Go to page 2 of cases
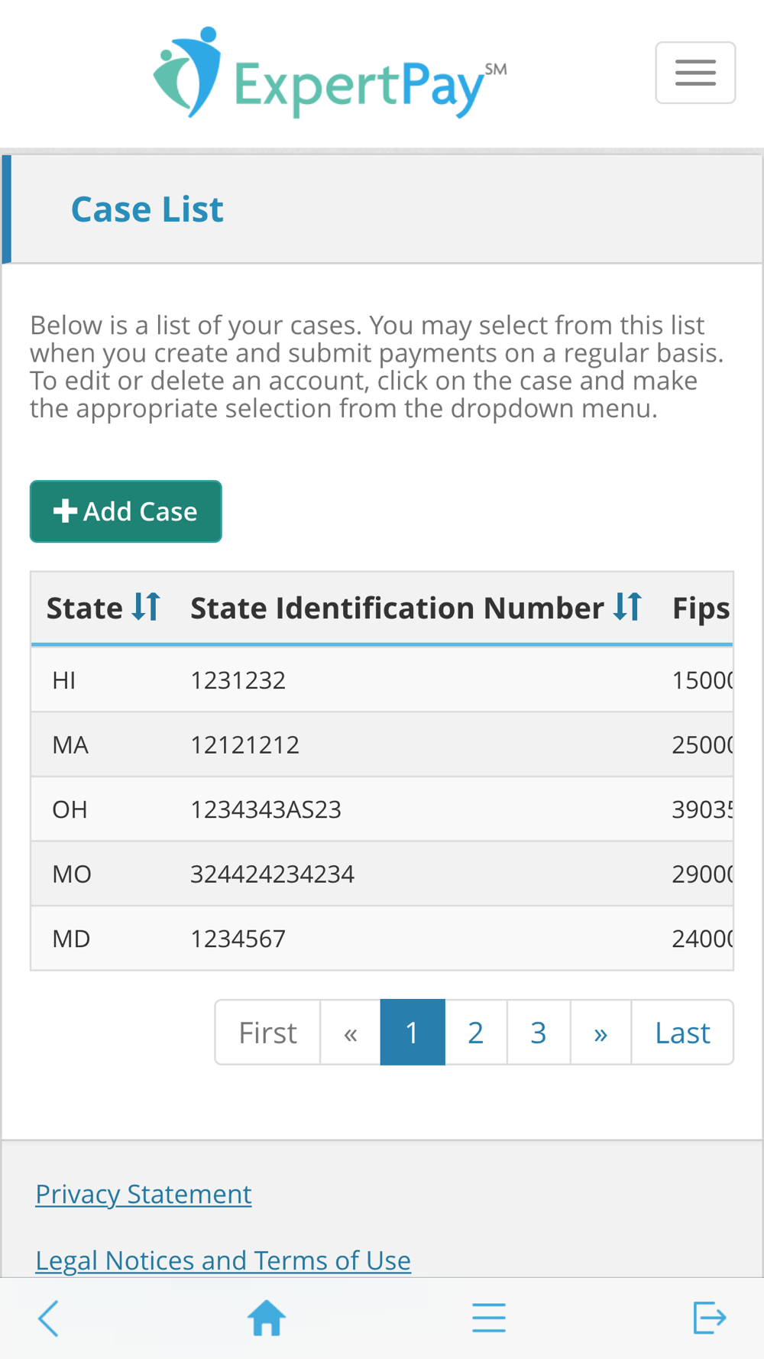This screenshot has width=764, height=1359. coord(476,1033)
